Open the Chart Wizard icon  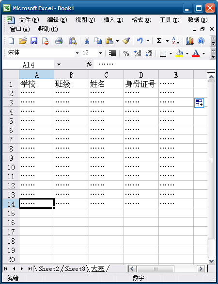(x=189, y=41)
